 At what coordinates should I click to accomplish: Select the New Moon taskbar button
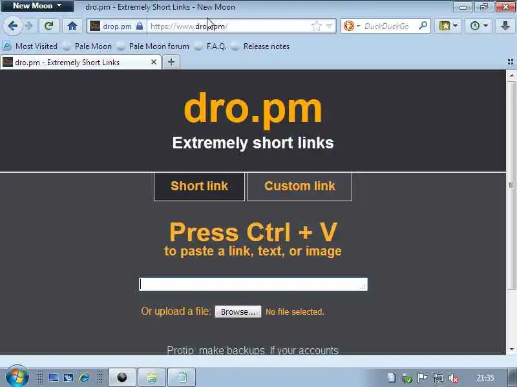122,377
